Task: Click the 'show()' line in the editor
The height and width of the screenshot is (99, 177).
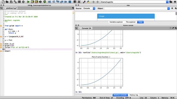Action: (x=7, y=51)
